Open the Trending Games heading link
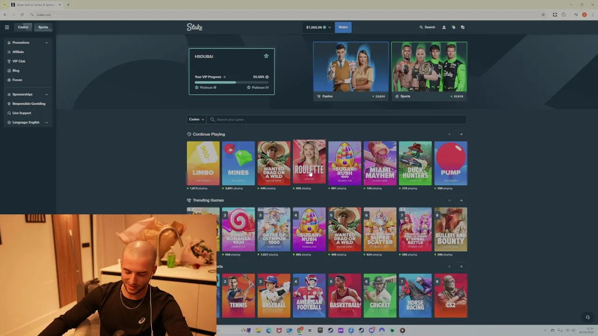 (208, 200)
